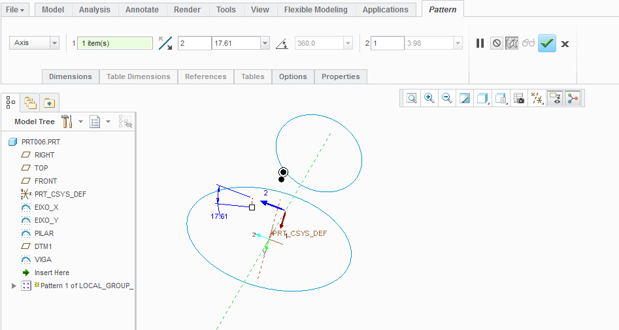The width and height of the screenshot is (619, 330).
Task: Pause the pattern tool
Action: coord(480,43)
